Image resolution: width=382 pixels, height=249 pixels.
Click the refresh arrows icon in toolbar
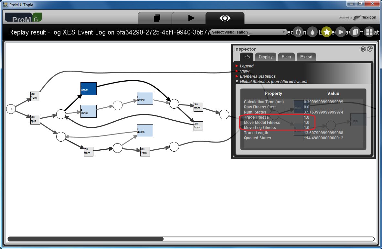(298, 32)
